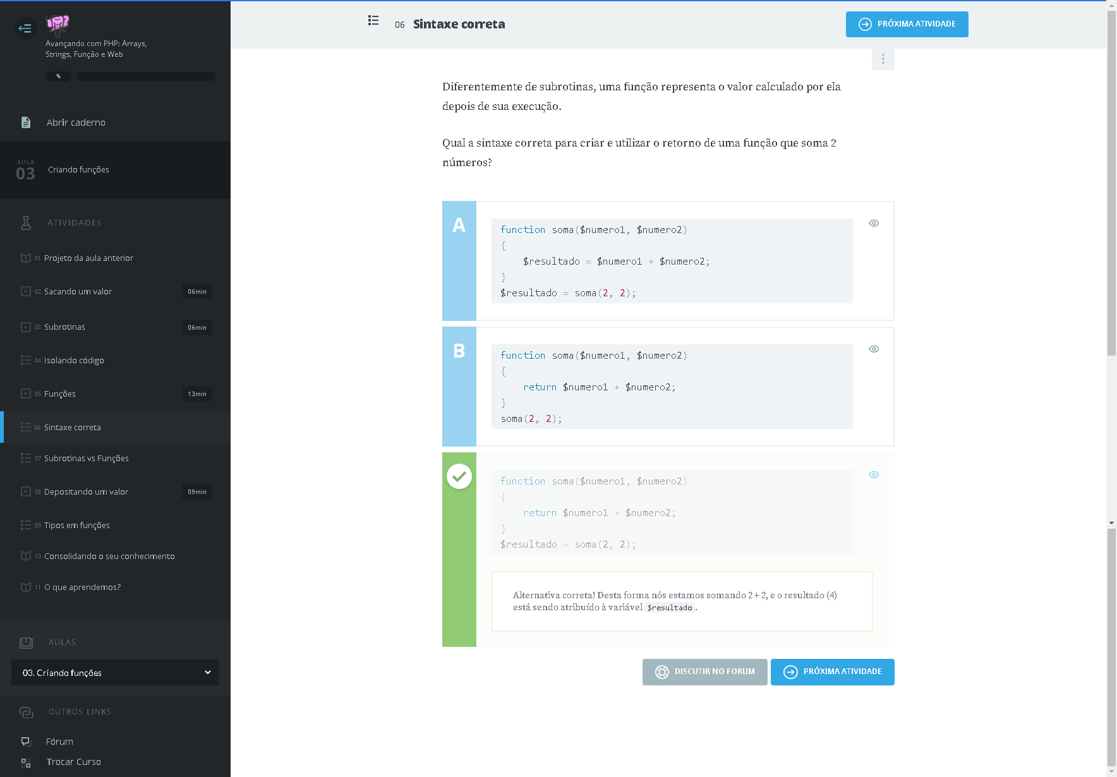Click the Trocar Curso icon

(26, 762)
